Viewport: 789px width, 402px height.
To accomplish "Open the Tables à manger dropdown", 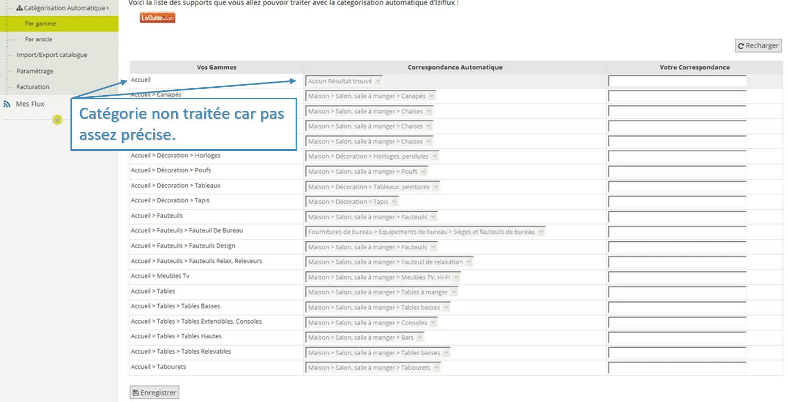I will tap(382, 292).
